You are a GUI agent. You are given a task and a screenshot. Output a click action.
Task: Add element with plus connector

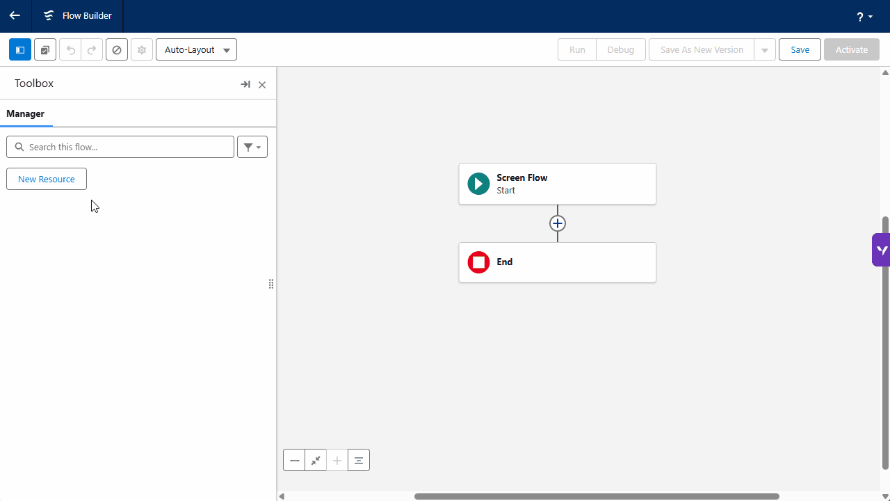558,223
